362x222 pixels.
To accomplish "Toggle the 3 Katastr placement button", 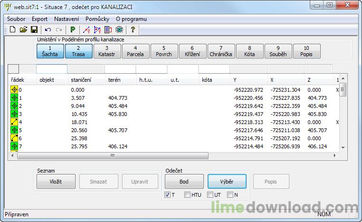I will coord(107,51).
